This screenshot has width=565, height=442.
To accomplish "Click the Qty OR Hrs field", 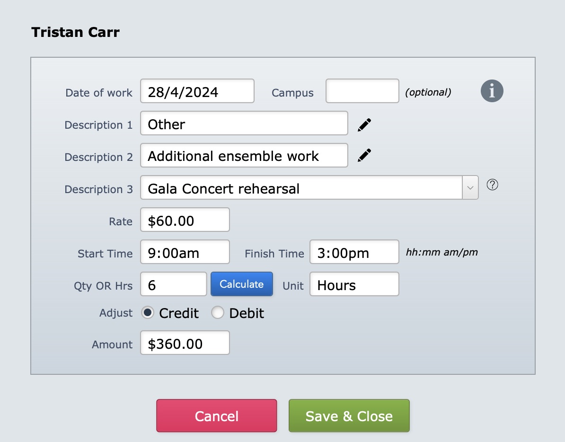I will pyautogui.click(x=173, y=284).
